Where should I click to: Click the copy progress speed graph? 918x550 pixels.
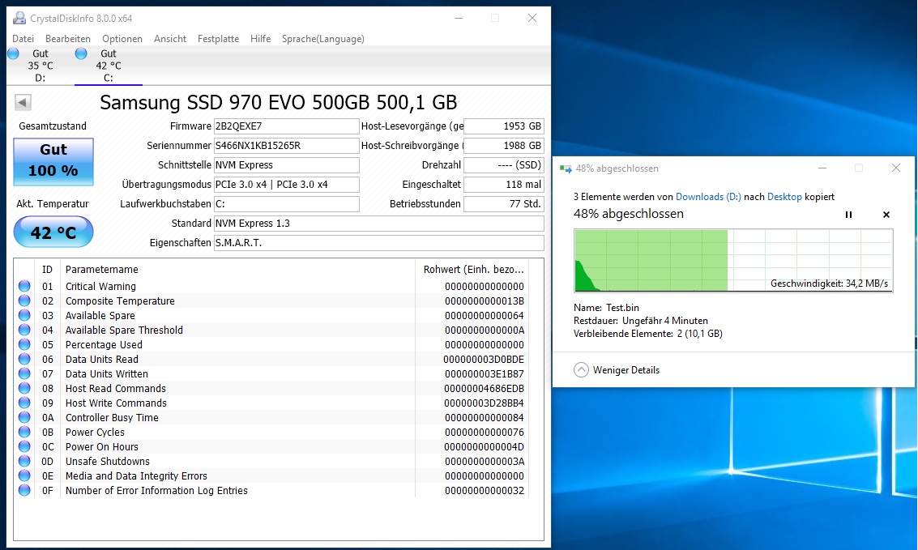(x=733, y=260)
